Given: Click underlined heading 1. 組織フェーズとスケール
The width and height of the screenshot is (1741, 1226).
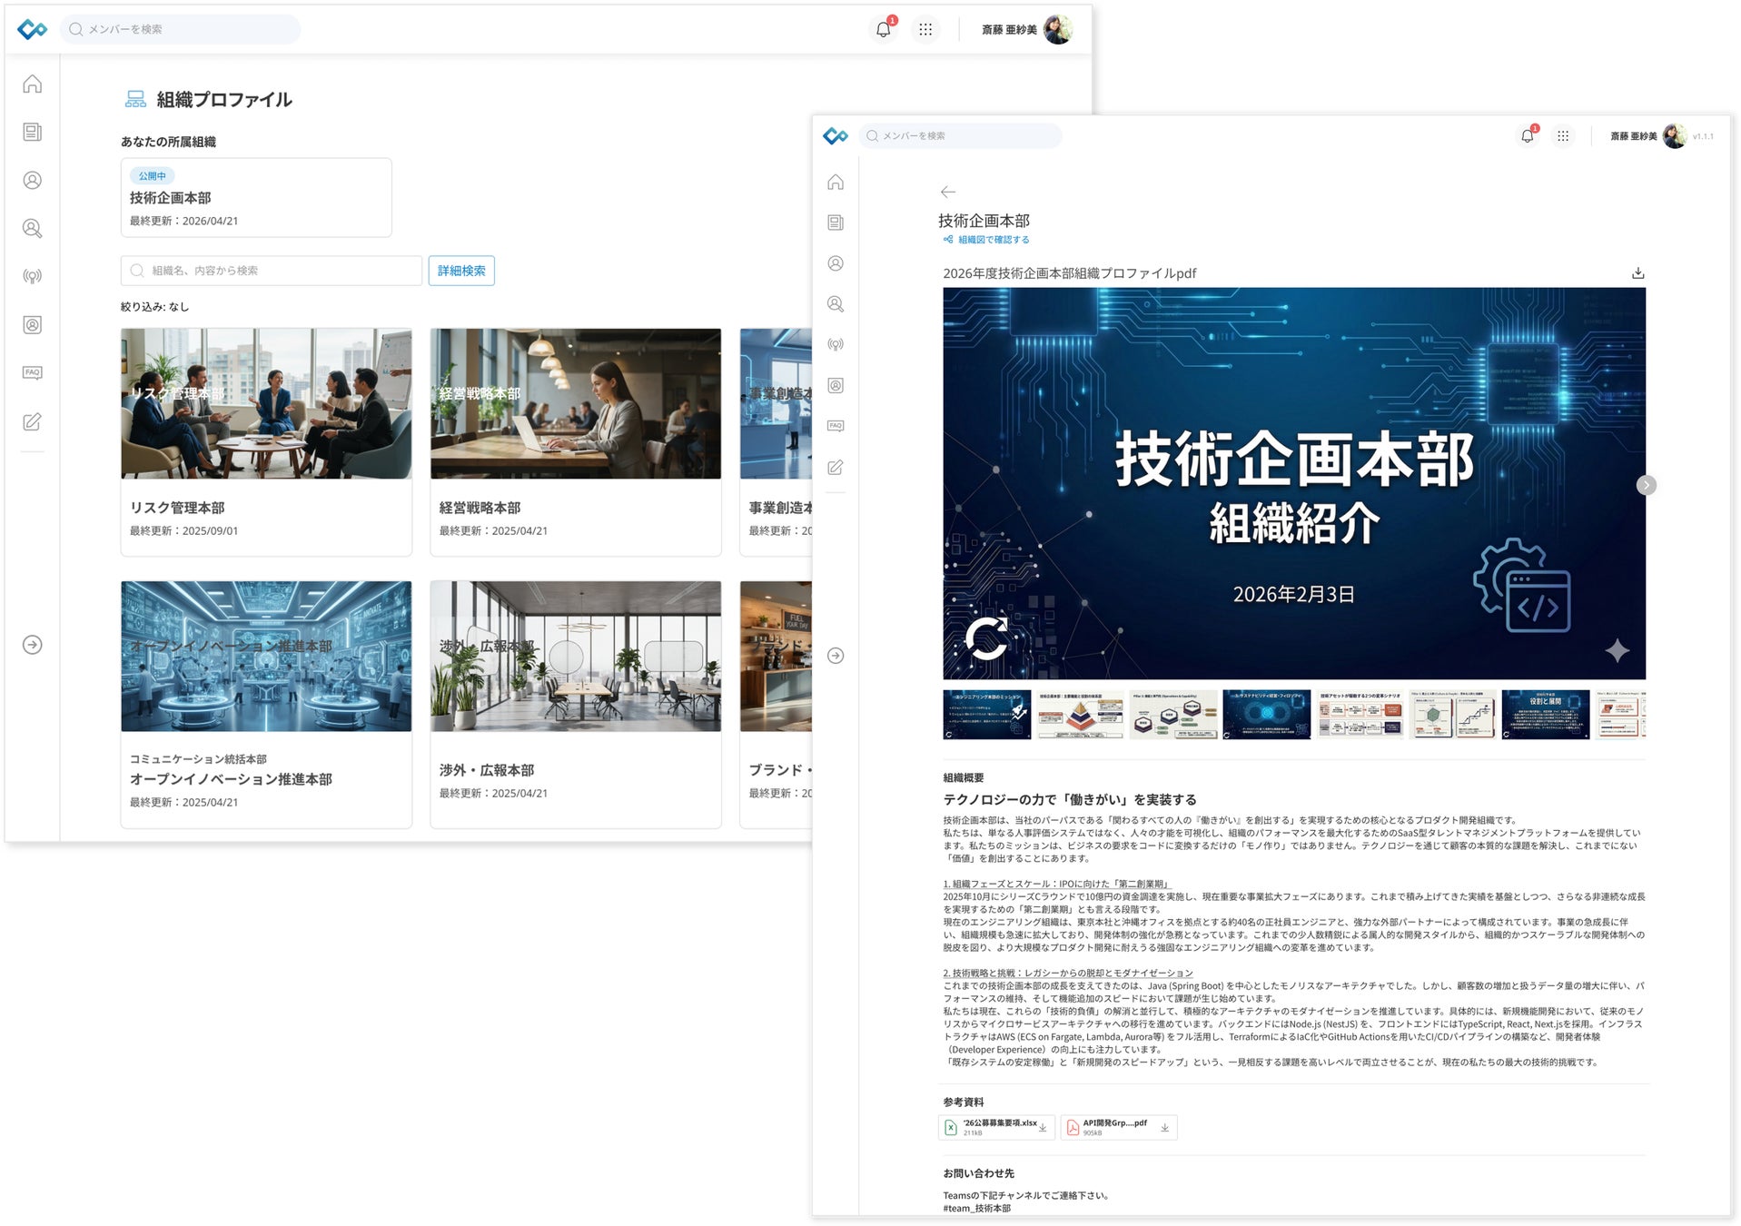Looking at the screenshot, I should [x=1057, y=884].
